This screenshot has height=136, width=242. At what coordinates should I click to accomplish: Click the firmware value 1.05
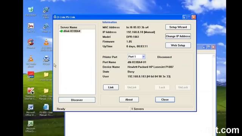coord(129,42)
